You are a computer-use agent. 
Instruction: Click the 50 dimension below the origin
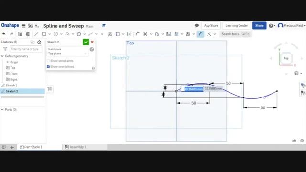click(193, 103)
